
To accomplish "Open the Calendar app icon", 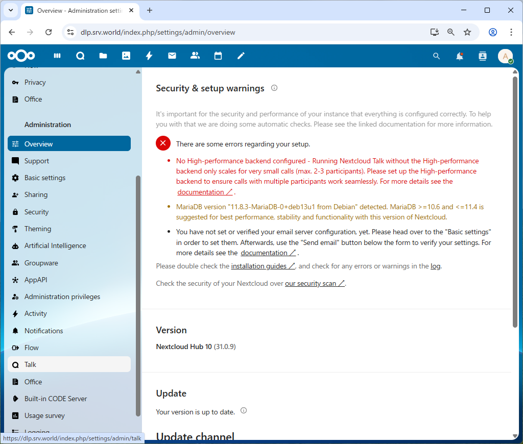I will tap(218, 56).
